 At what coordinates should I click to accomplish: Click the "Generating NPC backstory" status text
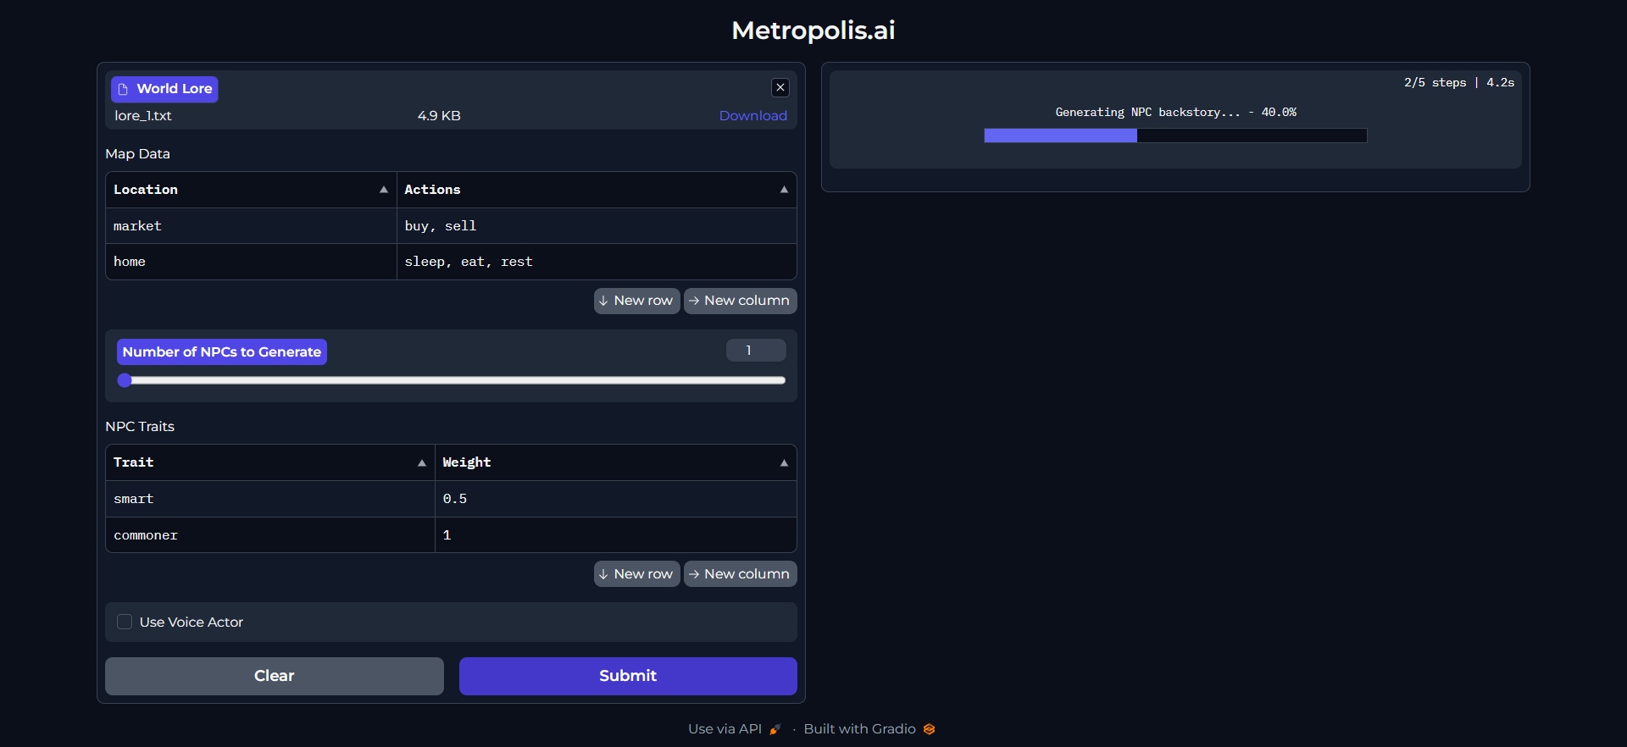(x=1175, y=112)
